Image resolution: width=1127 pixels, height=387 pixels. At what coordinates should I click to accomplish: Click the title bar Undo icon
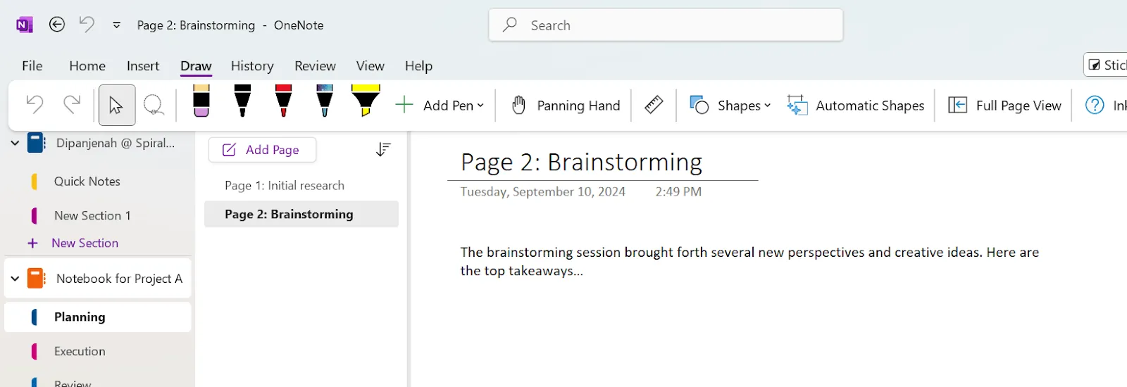pyautogui.click(x=87, y=25)
